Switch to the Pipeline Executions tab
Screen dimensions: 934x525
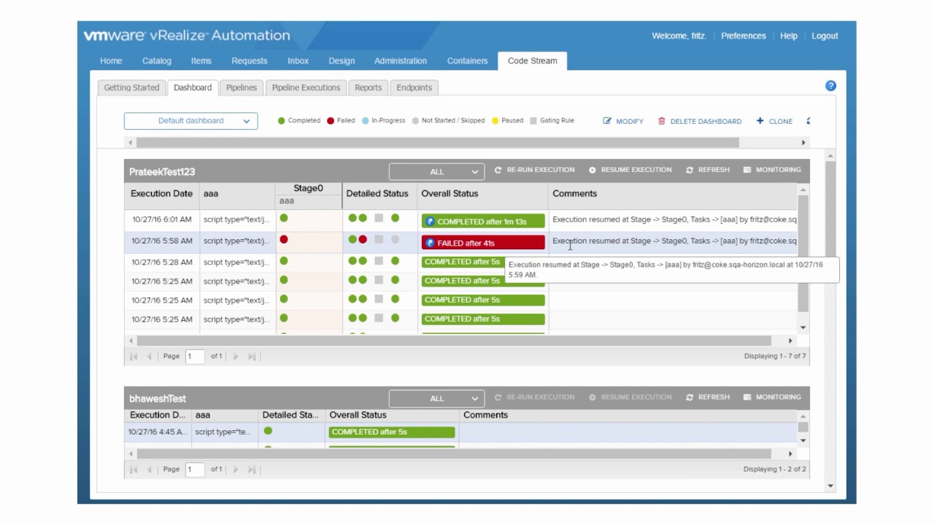pyautogui.click(x=305, y=87)
